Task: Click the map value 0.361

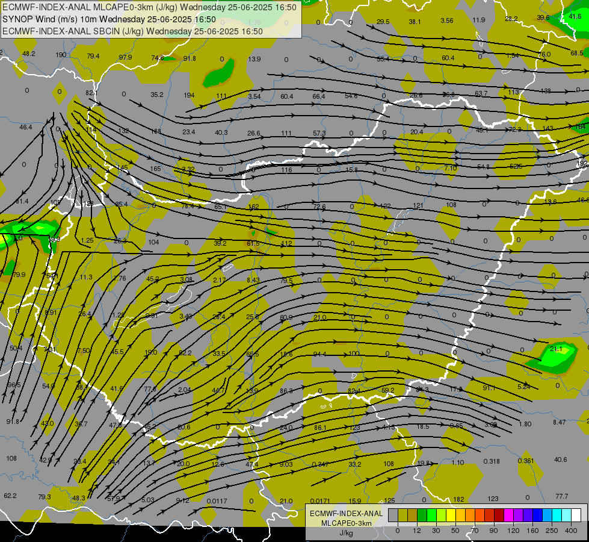Action: click(x=526, y=461)
